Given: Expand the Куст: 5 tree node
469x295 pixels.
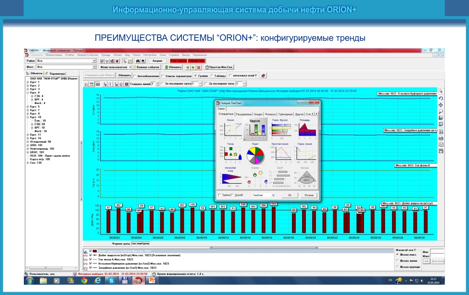Looking at the screenshot, I should click(x=28, y=106).
